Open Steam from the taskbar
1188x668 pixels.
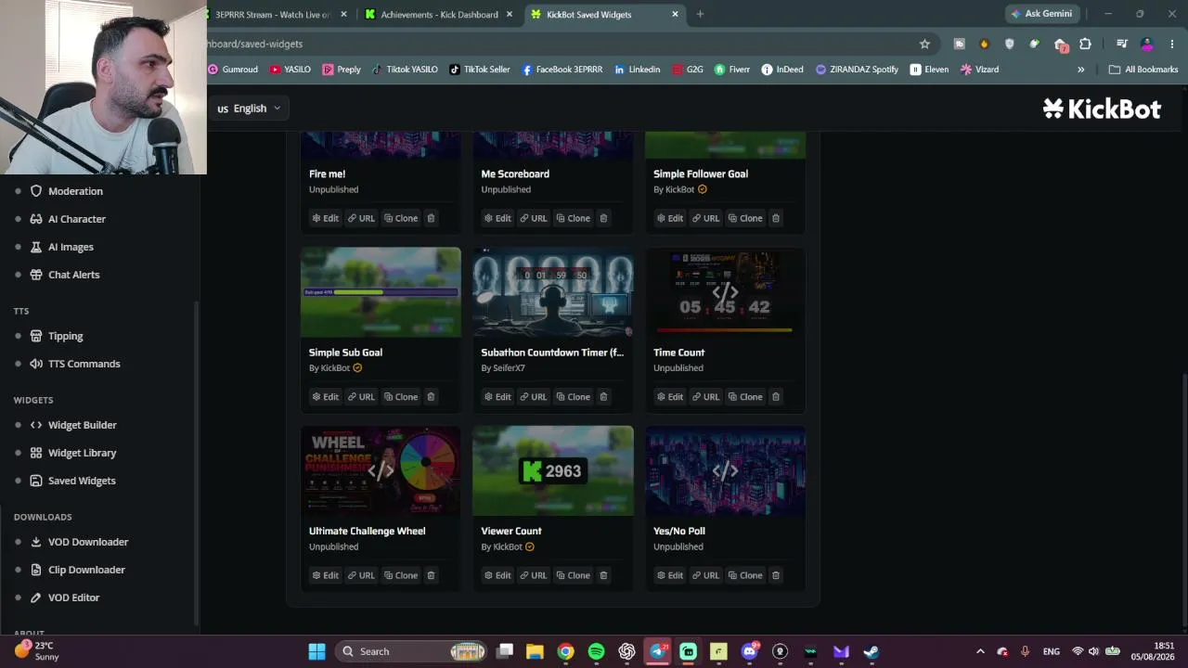click(872, 651)
